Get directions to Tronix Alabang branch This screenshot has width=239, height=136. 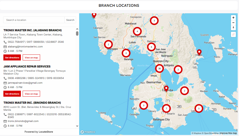[12, 58]
